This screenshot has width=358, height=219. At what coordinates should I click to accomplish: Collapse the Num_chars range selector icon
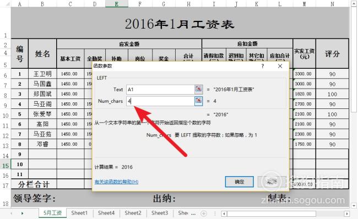(198, 101)
